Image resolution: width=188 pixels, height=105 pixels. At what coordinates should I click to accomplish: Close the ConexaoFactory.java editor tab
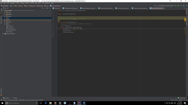[x=164, y=8]
